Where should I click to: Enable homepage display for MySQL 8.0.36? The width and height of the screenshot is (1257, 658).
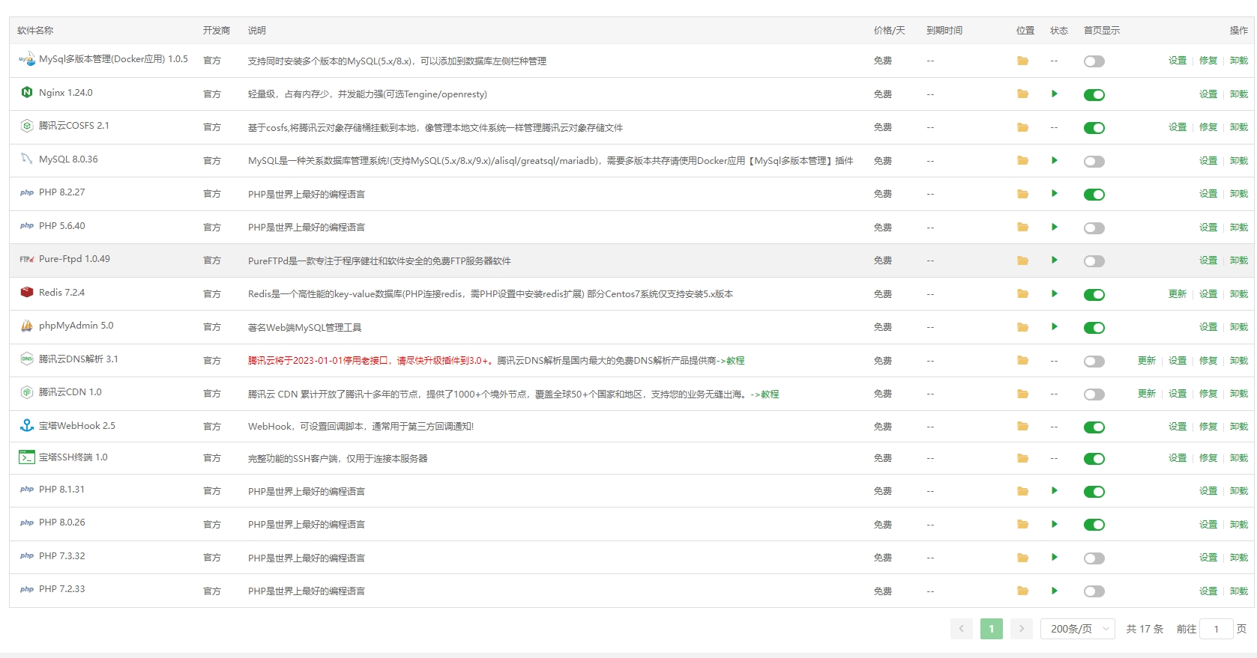(x=1094, y=162)
